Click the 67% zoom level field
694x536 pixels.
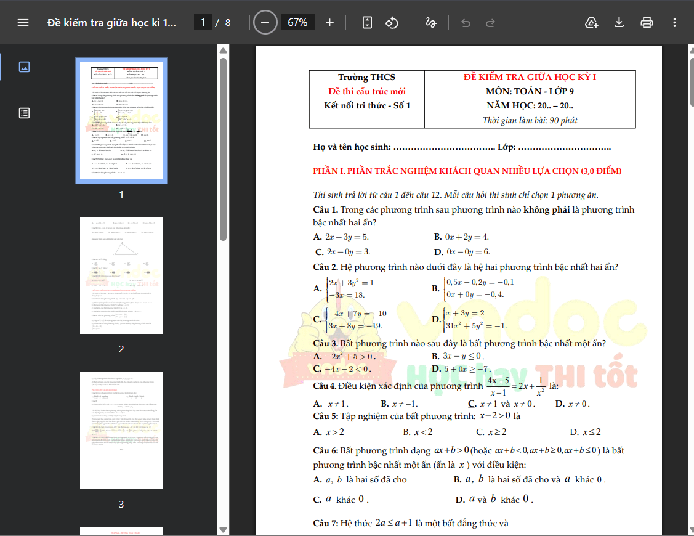pos(298,23)
